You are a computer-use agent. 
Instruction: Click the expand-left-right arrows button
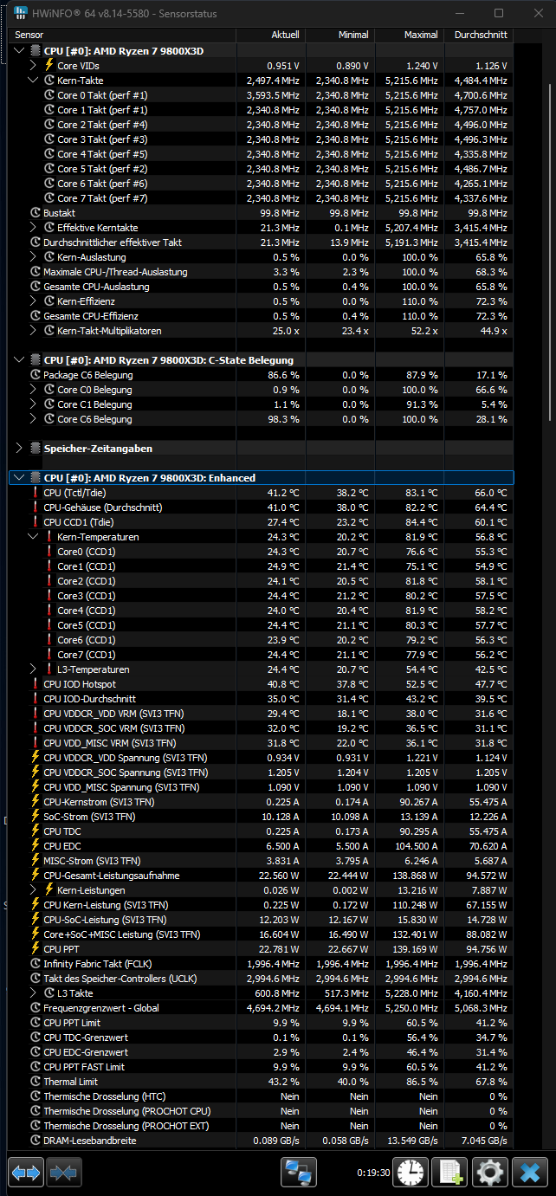point(27,1173)
